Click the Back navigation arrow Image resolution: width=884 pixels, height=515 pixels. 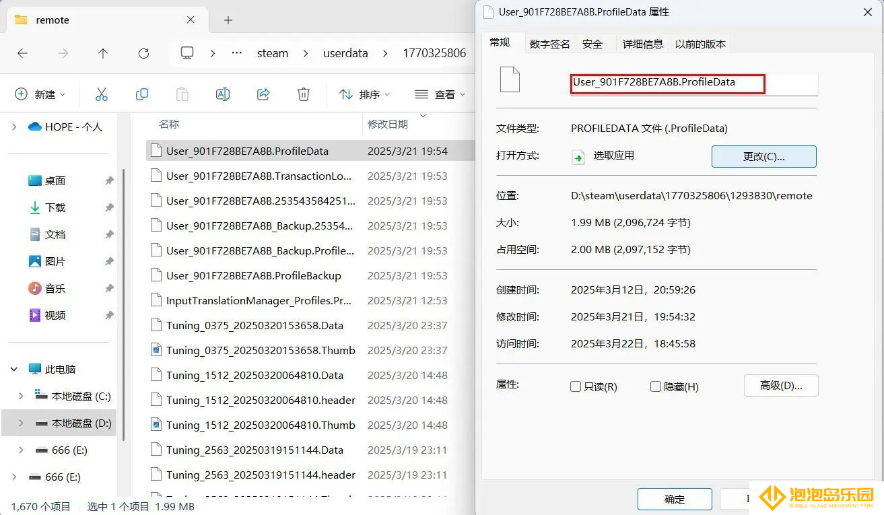click(22, 53)
